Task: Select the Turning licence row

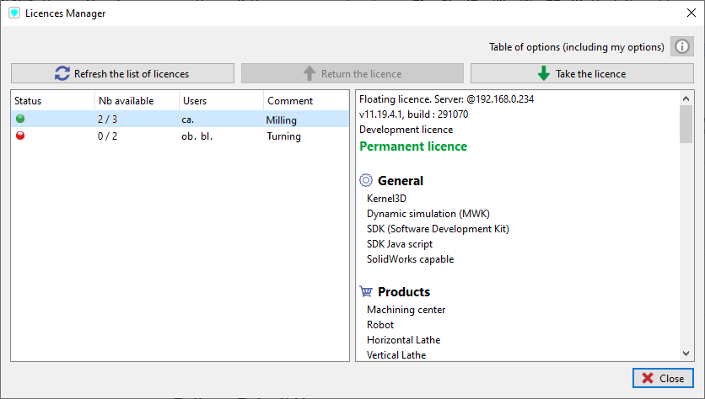Action: [x=179, y=136]
